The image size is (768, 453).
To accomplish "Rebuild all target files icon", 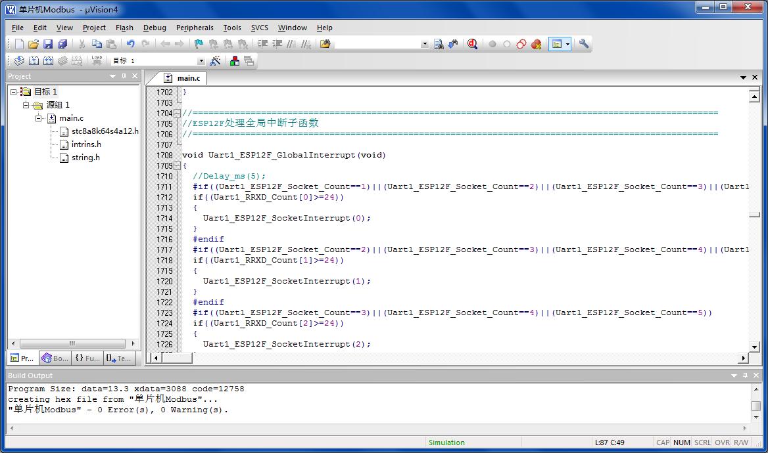I will pyautogui.click(x=48, y=60).
